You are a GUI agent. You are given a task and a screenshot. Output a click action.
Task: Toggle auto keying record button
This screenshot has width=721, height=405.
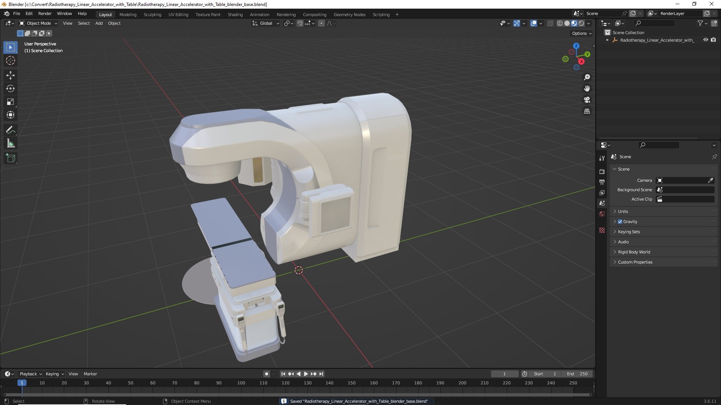267,374
